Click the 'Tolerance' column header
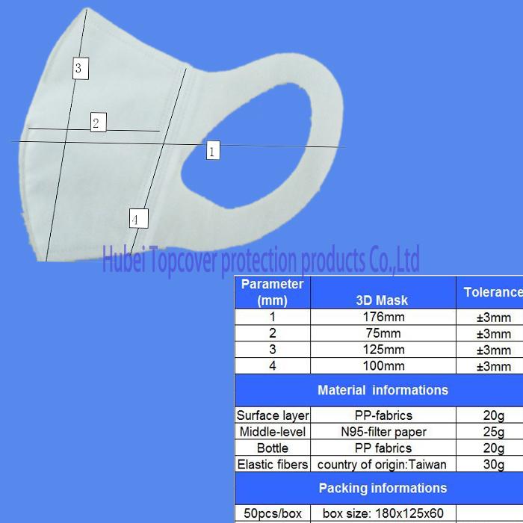Viewport: 523px width, 523px height. tap(489, 292)
